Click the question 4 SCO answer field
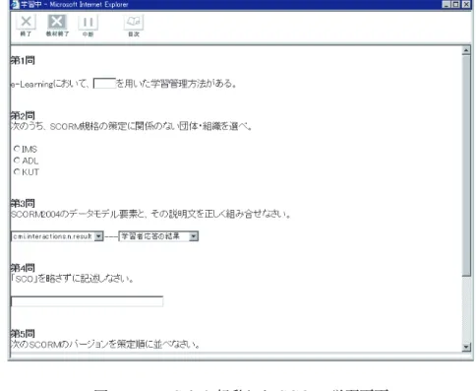The width and height of the screenshot is (476, 391). (87, 301)
